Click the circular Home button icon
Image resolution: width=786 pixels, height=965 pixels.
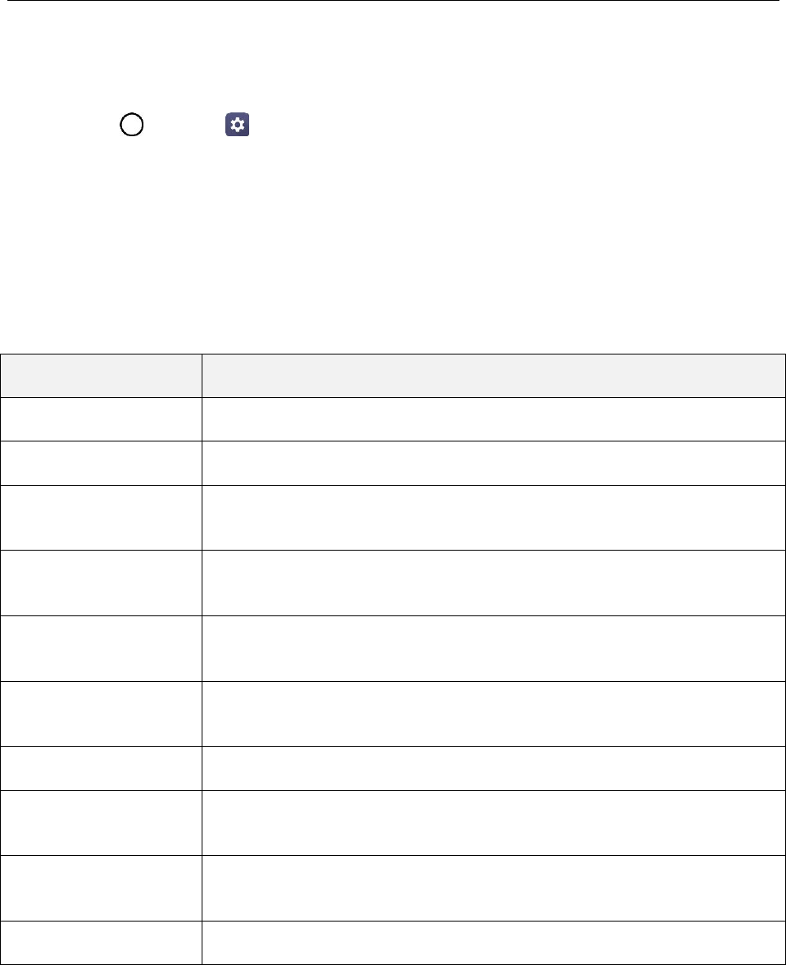coord(131,125)
